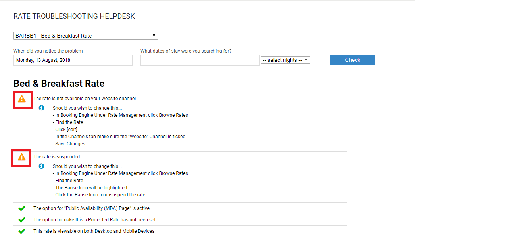Click the warning icon beside rate suspended message

tap(22, 157)
